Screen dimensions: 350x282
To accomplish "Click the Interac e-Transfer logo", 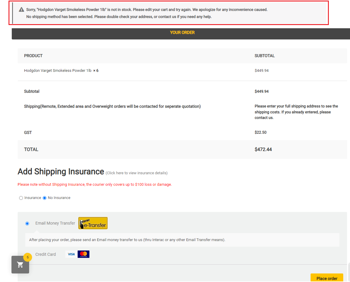I will [93, 223].
